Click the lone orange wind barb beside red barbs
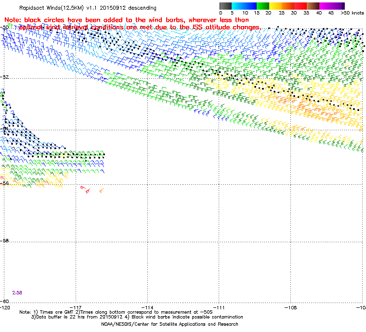The width and height of the screenshot is (366, 332). pyautogui.click(x=101, y=191)
